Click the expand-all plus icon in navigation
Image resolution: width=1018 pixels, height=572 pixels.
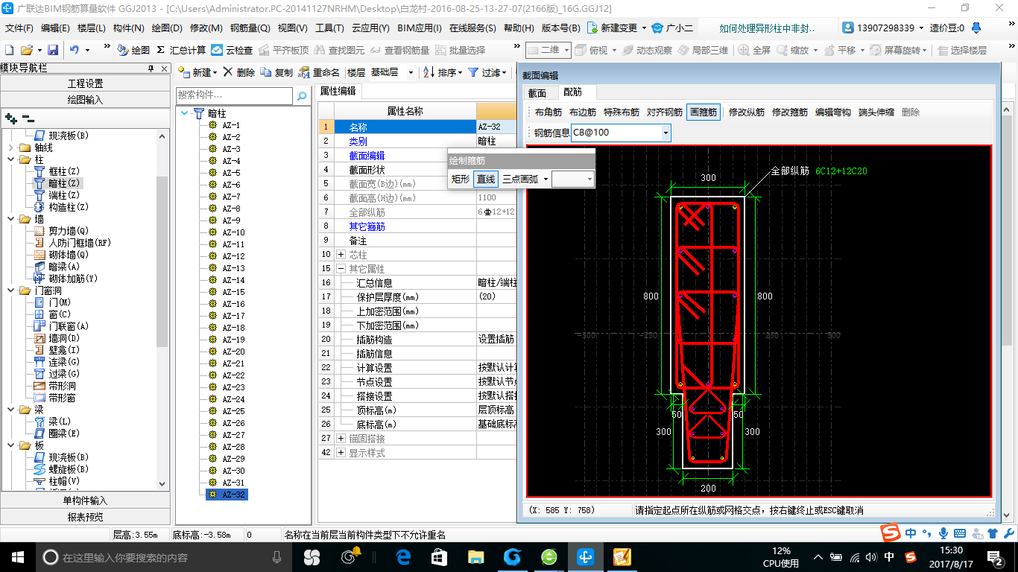tap(10, 118)
